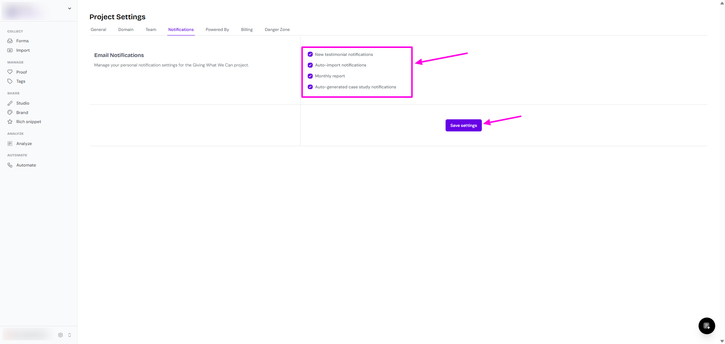
Task: Uncheck New testimonial notifications checkbox
Action: pos(310,54)
